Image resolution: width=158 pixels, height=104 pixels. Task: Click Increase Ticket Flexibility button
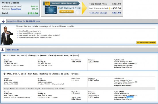[x=146, y=43]
